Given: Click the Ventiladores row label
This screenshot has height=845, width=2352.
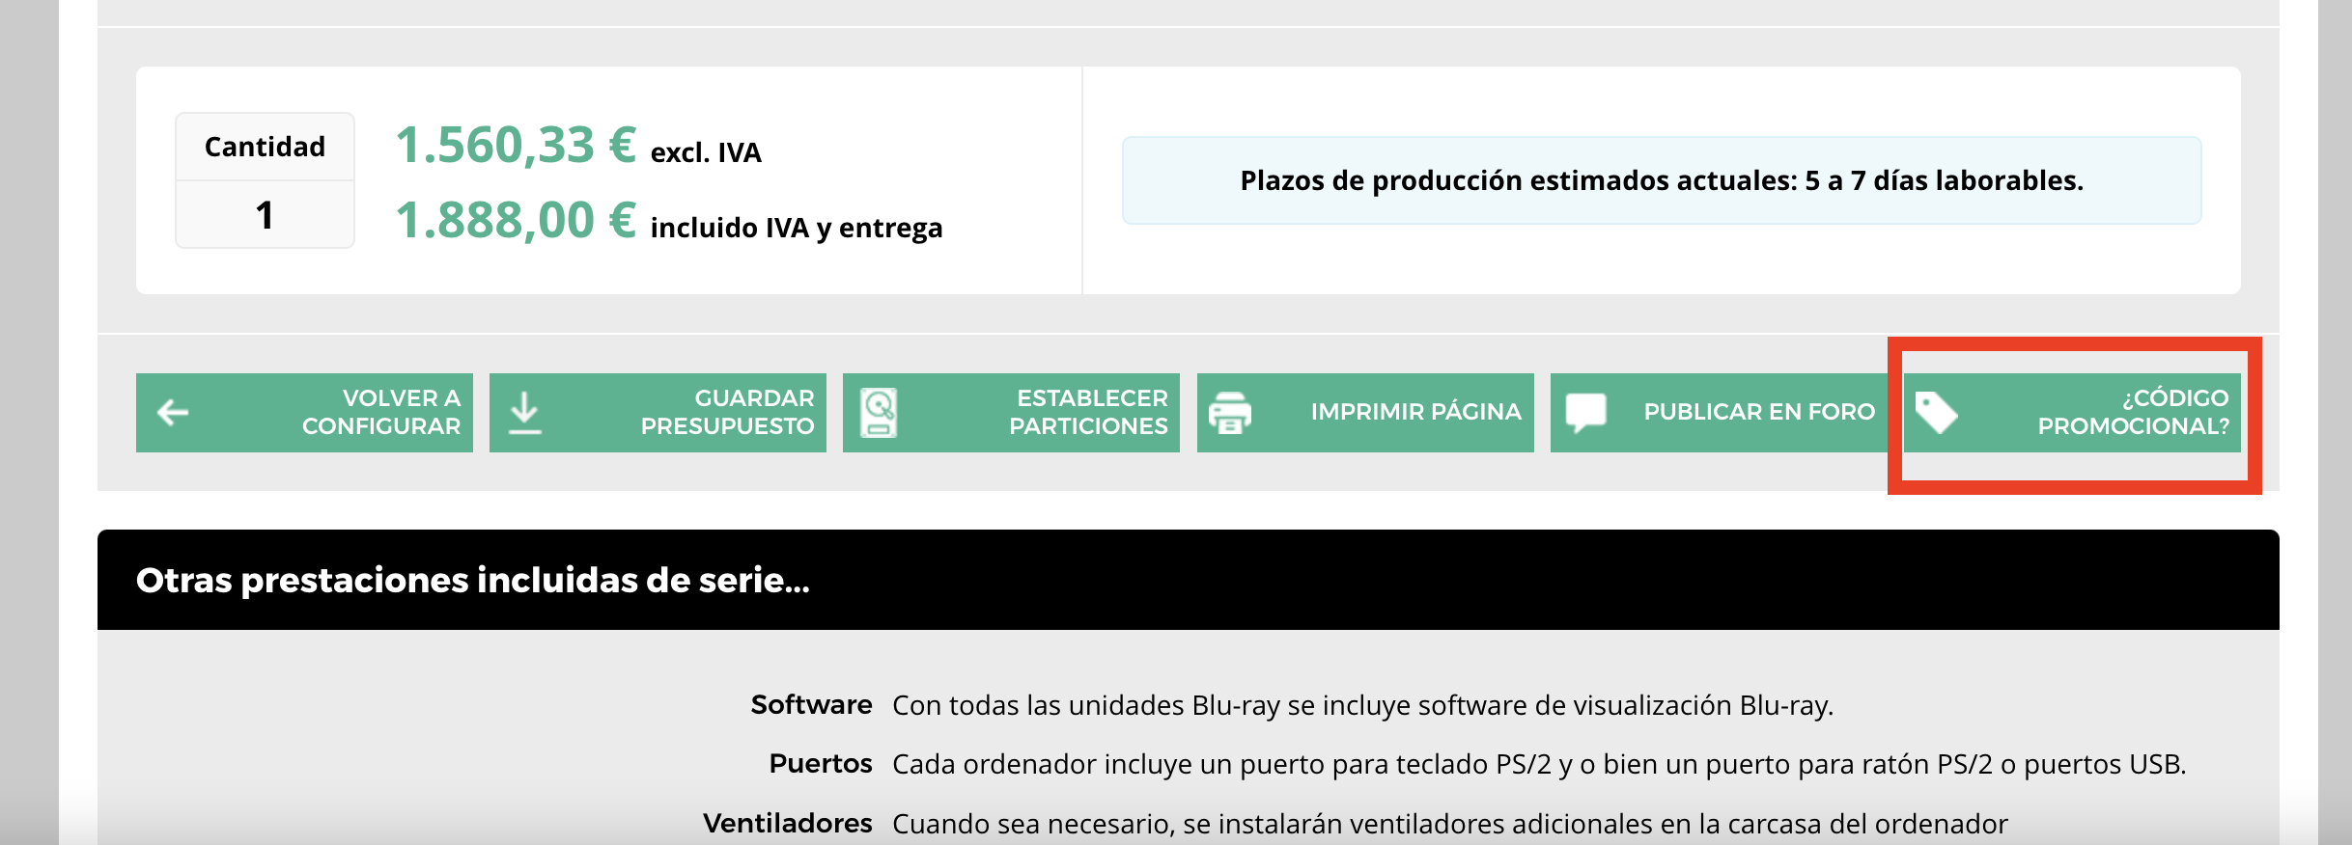Looking at the screenshot, I should (x=788, y=824).
